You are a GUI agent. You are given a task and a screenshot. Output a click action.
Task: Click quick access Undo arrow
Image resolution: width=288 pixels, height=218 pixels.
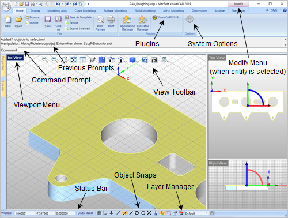click(58, 4)
